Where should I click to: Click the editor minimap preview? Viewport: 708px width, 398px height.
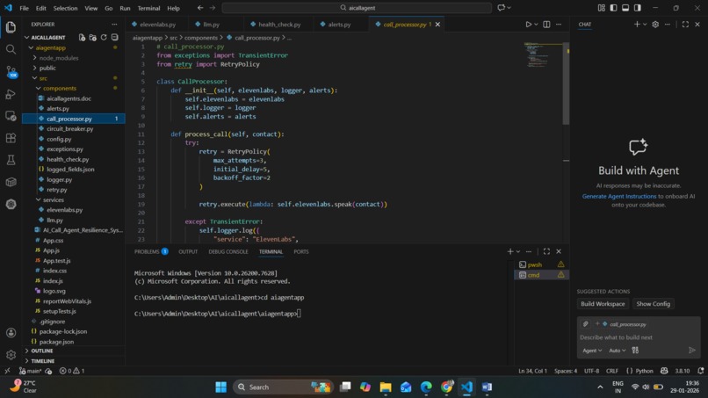(543, 55)
